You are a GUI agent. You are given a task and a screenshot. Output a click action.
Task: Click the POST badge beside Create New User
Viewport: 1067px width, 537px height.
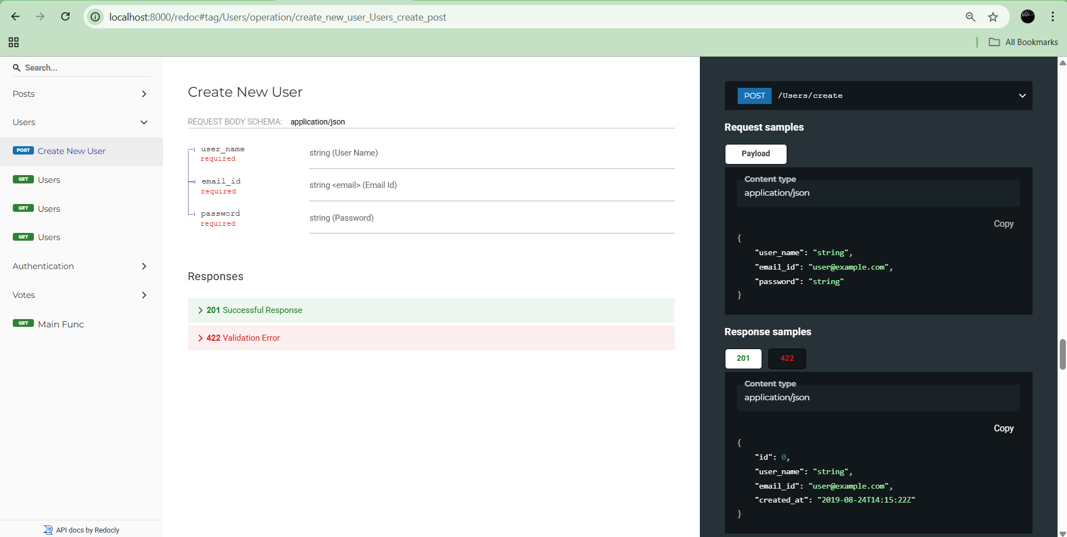click(x=23, y=150)
